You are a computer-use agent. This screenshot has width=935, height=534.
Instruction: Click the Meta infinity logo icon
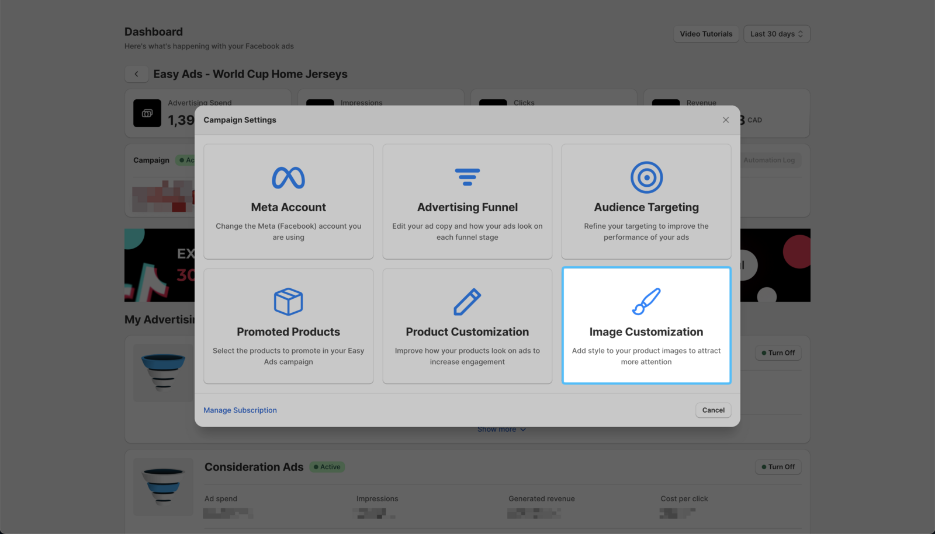[288, 178]
